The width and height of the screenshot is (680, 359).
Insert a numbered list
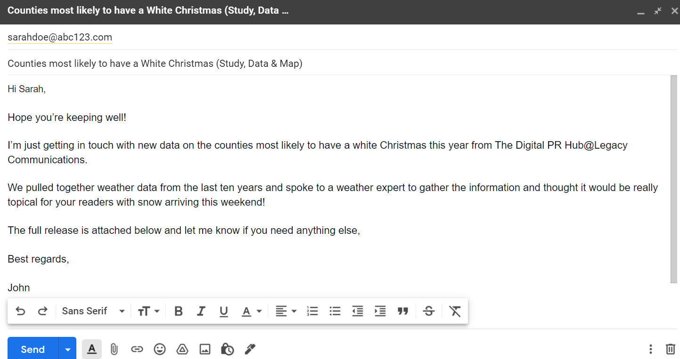point(312,311)
